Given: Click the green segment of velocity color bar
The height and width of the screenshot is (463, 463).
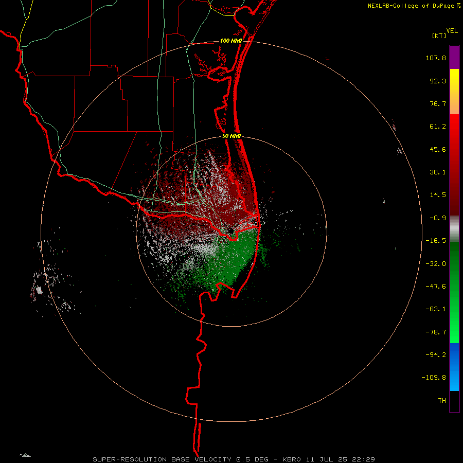Looking at the screenshot, I should (454, 292).
